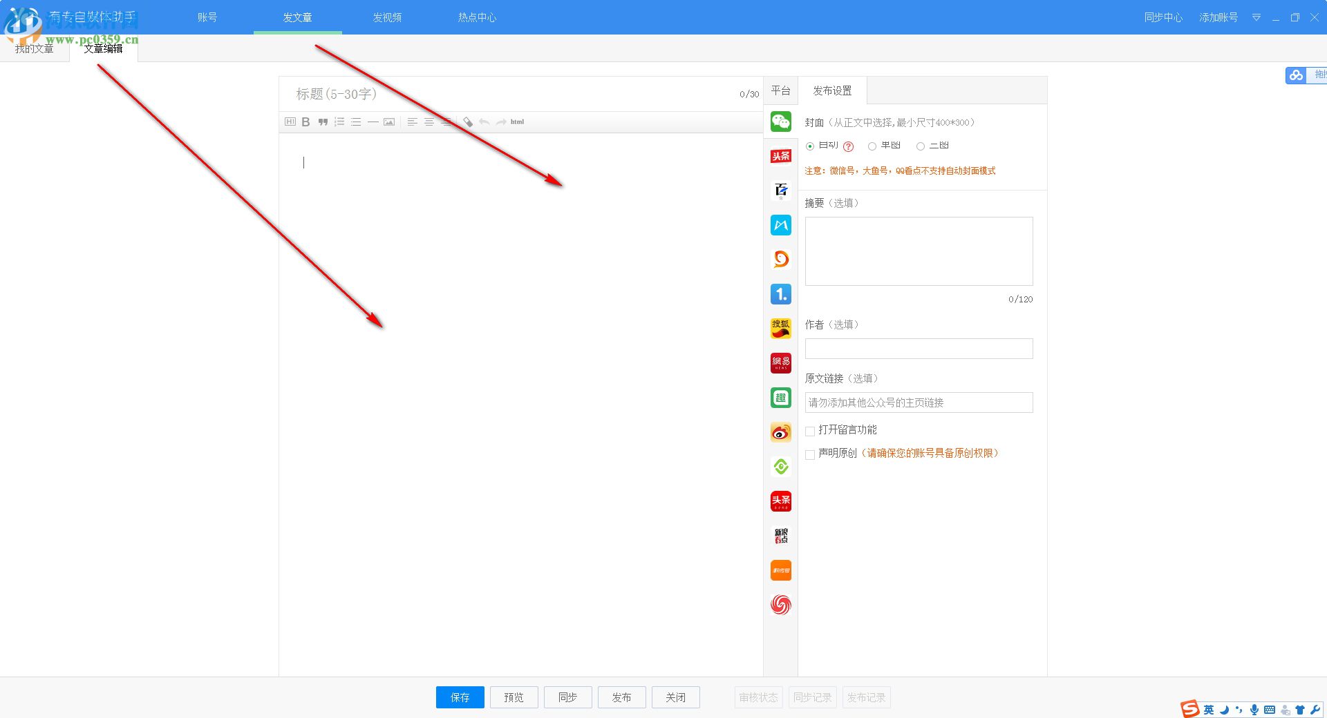
Task: Go to the 热点中心 tab
Action: coord(478,17)
